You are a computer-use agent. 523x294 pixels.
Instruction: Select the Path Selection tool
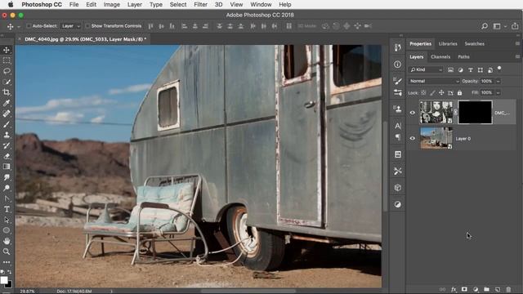click(7, 220)
